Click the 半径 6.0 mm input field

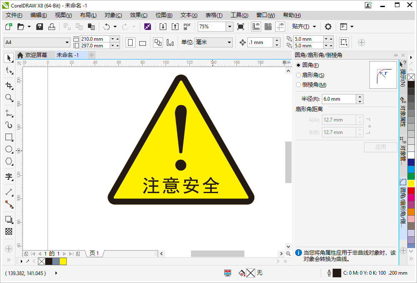[339, 99]
